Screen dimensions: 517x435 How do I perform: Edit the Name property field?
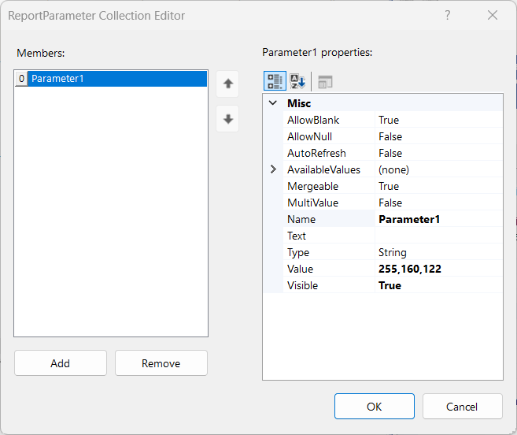(438, 219)
